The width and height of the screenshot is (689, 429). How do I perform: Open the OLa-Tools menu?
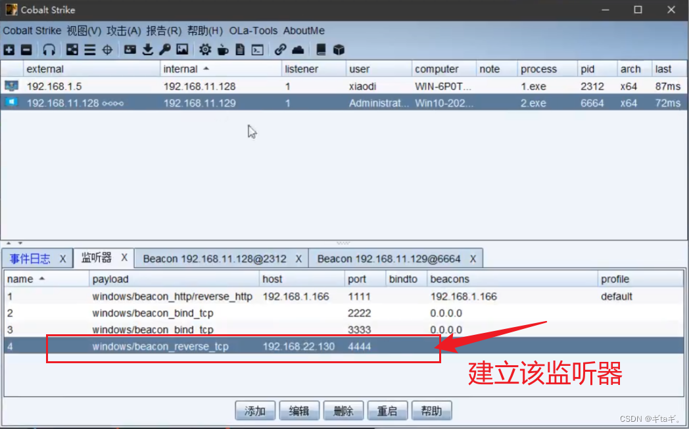[254, 31]
